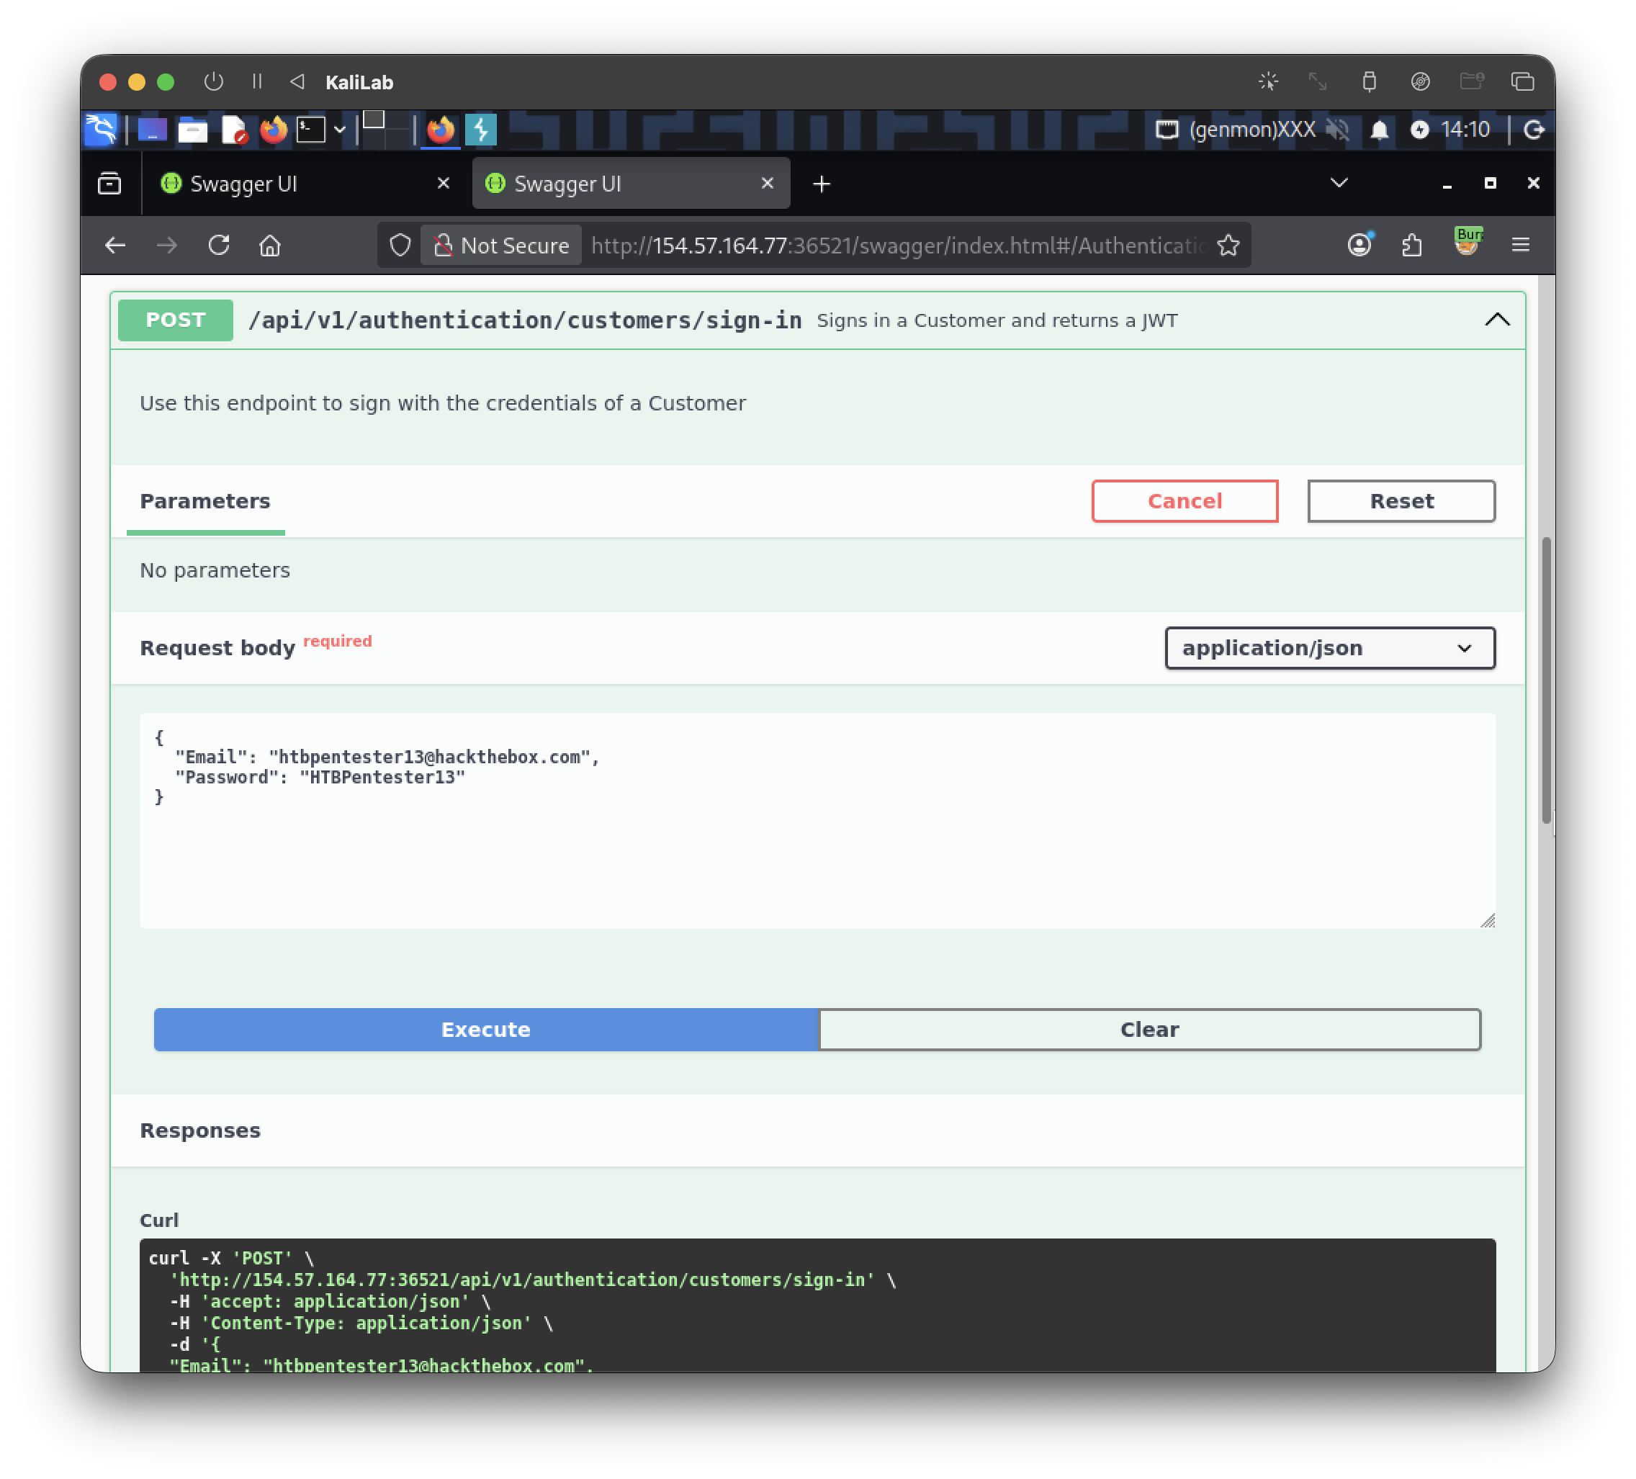Open the Firefox account menu
The height and width of the screenshot is (1479, 1636).
click(1360, 245)
